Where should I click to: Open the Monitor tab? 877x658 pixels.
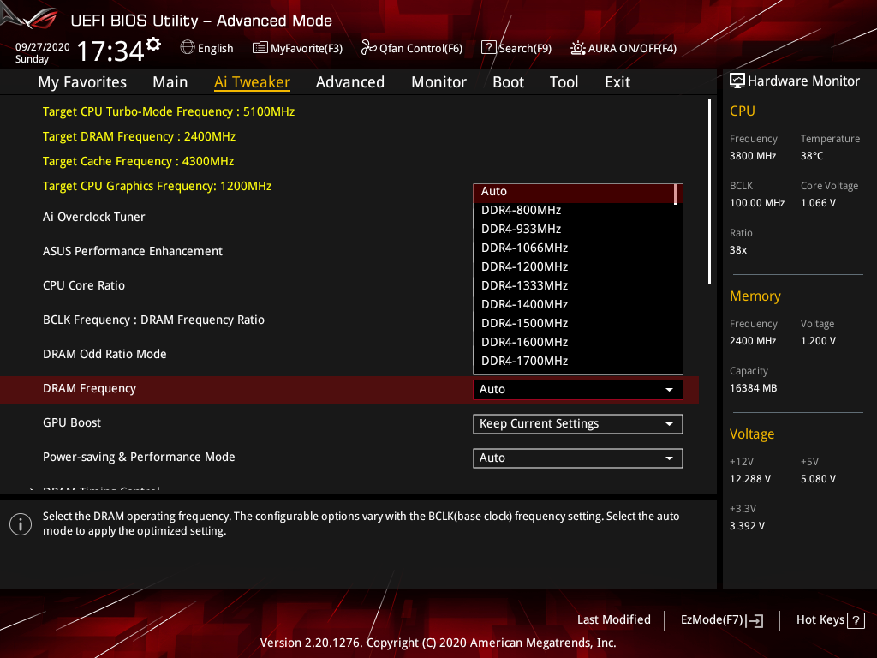click(439, 82)
